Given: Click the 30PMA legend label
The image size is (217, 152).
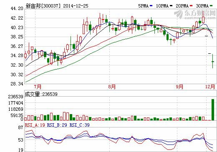Looking at the screenshot, I should coord(202,6).
